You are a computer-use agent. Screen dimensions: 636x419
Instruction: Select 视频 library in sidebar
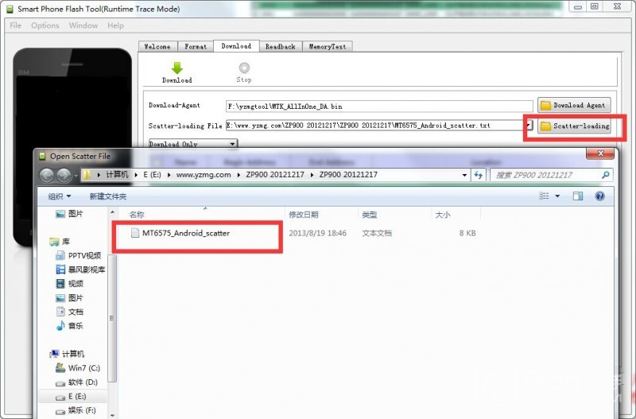point(69,284)
